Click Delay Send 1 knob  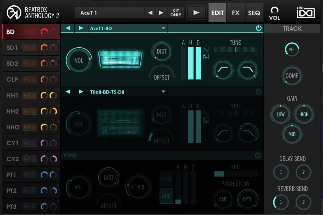coord(281,172)
